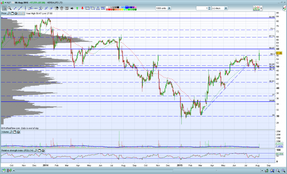Screen dimensions: 287x174
Task: Expand the (x) days timeframe dropdown
Action: (226, 8)
